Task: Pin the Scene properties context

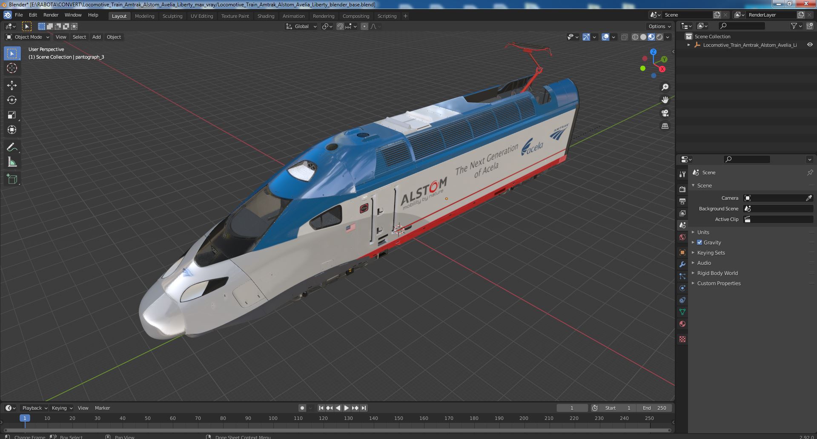Action: [x=810, y=173]
